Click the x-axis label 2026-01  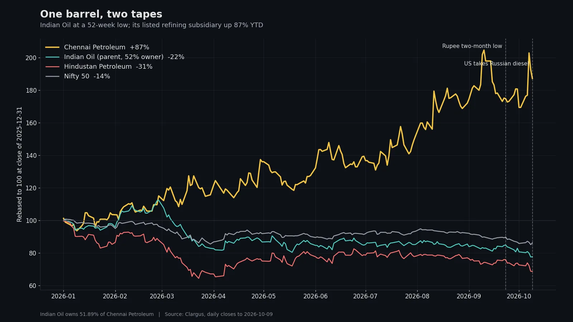tap(63, 296)
